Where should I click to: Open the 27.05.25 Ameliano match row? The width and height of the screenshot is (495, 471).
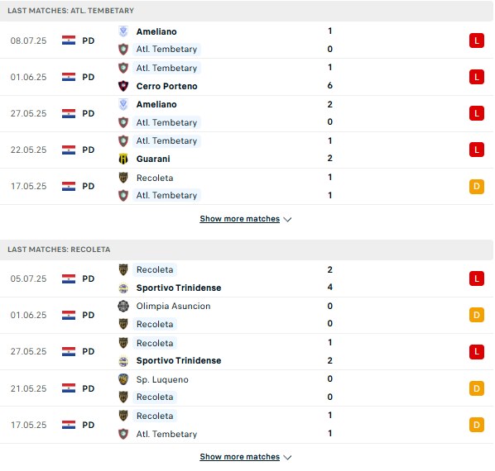tap(246, 113)
